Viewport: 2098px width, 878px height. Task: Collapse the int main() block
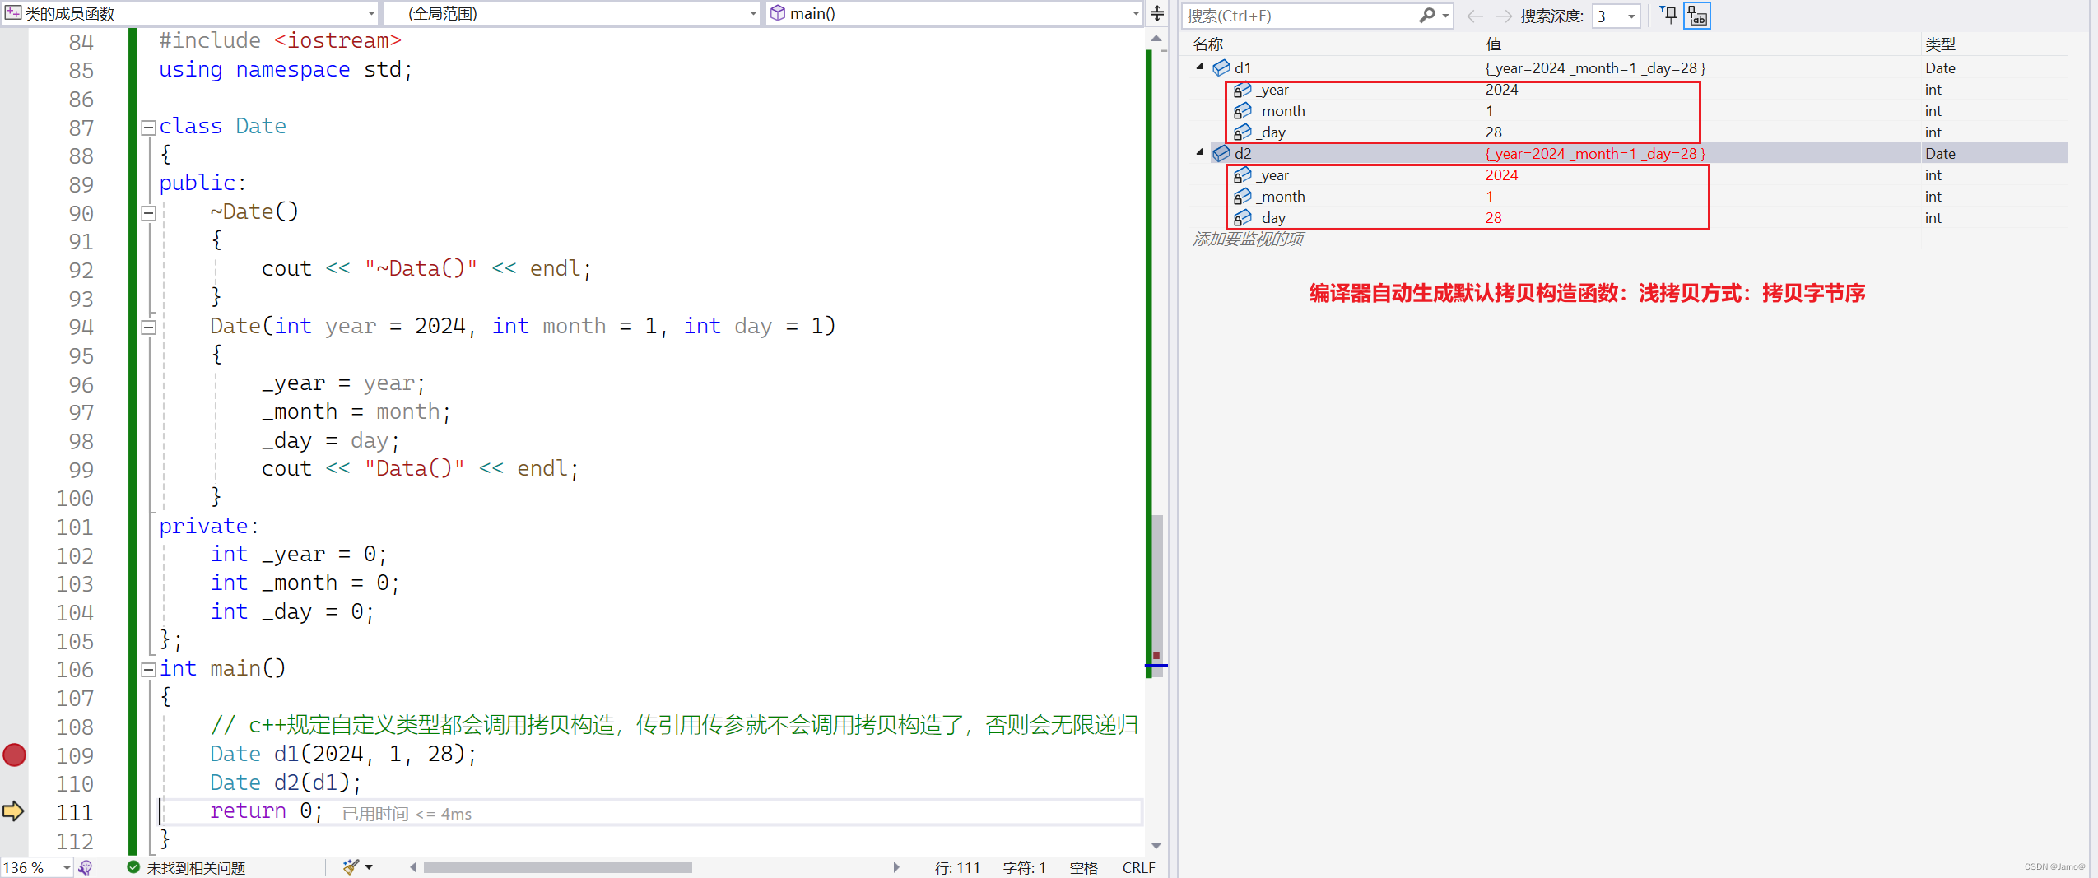coord(149,670)
